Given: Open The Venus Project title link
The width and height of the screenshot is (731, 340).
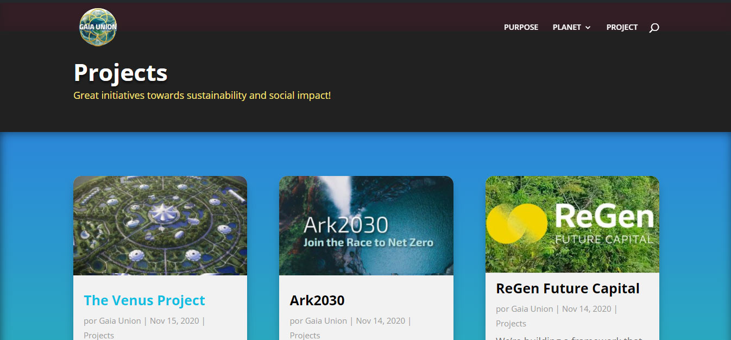Looking at the screenshot, I should coord(144,300).
